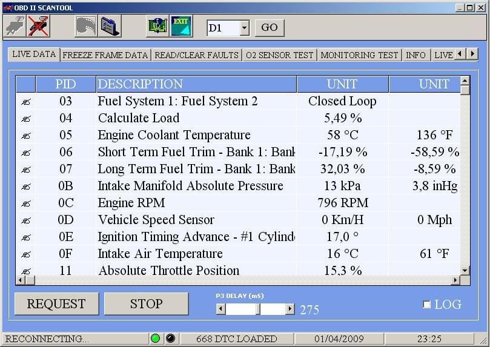Click the row icon for PID 04
This screenshot has width=490, height=347.
click(x=26, y=119)
